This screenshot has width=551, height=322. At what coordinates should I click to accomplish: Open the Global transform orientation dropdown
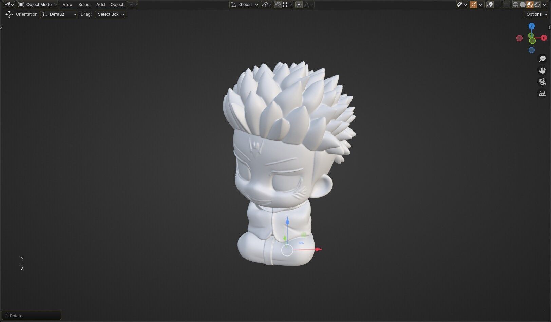(244, 5)
